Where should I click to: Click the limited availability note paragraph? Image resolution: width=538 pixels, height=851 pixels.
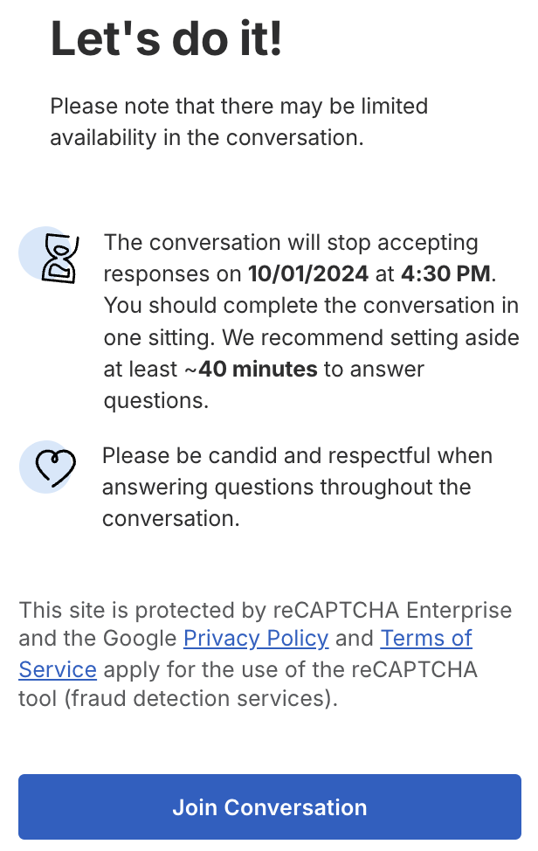tap(238, 122)
